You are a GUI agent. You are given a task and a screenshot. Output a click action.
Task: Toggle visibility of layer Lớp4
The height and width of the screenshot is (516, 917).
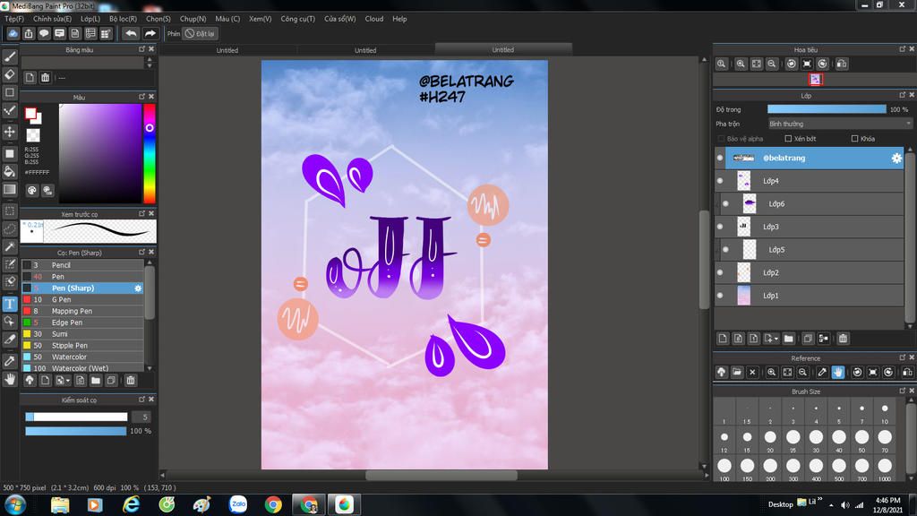720,181
